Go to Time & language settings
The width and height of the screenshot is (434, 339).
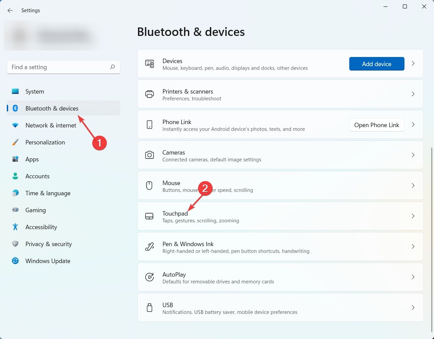click(x=48, y=193)
